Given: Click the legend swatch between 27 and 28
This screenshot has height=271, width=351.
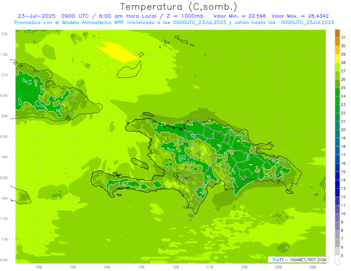Looking at the screenshot, I should [337, 67].
